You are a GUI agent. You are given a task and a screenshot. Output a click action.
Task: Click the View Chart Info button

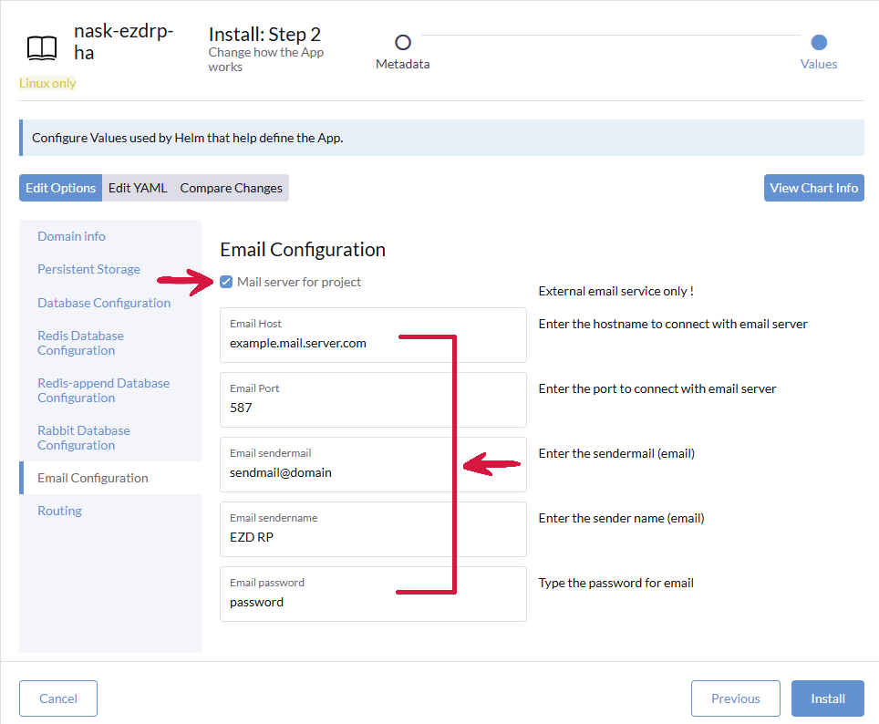[x=813, y=188]
